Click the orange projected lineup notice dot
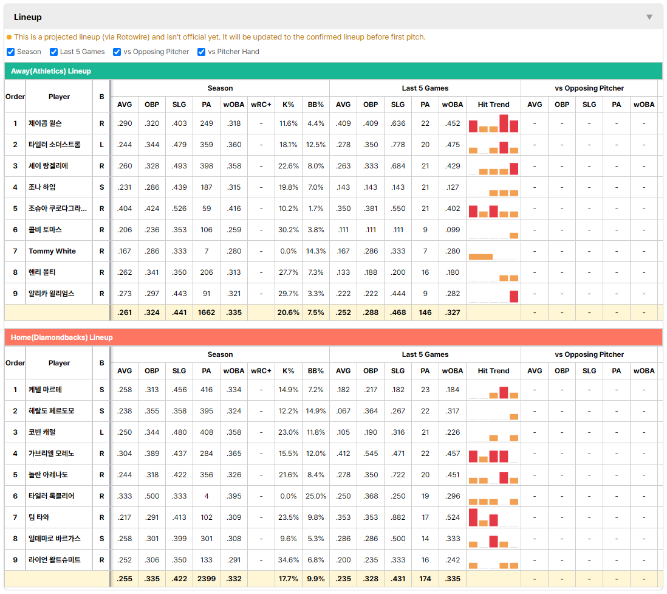Screen dimensions: 667x594 pyautogui.click(x=9, y=37)
